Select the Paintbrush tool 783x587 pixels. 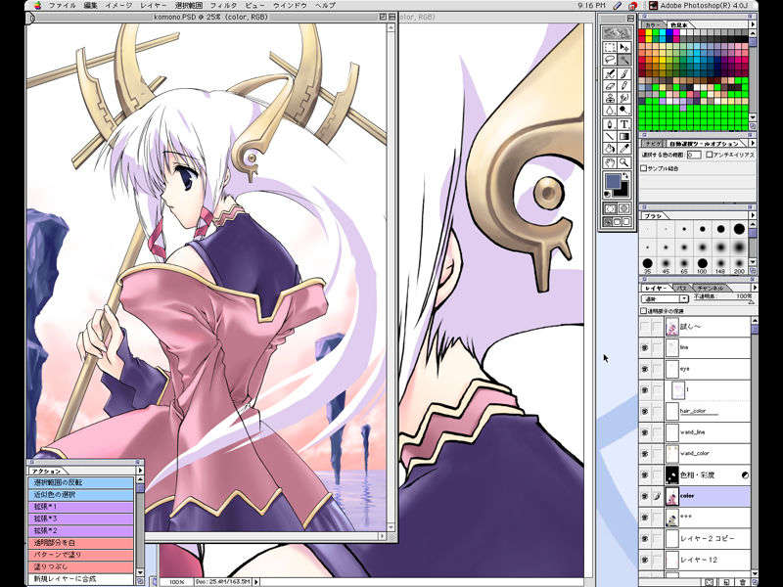[624, 74]
